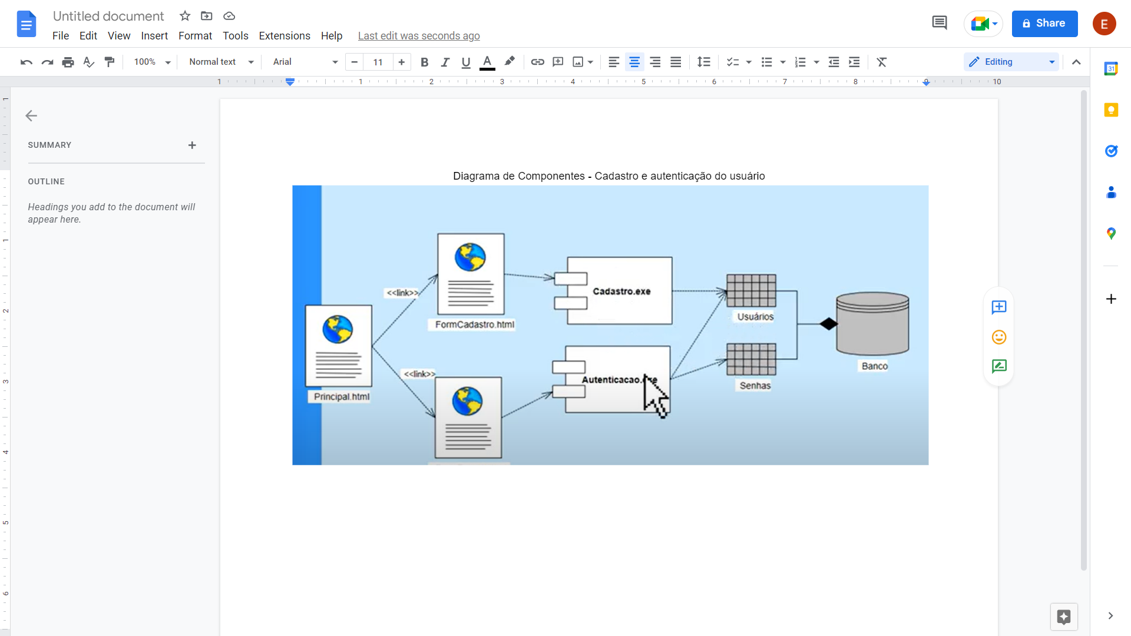Screen dimensions: 1131x636
Task: Open the text color picker
Action: coord(487,62)
